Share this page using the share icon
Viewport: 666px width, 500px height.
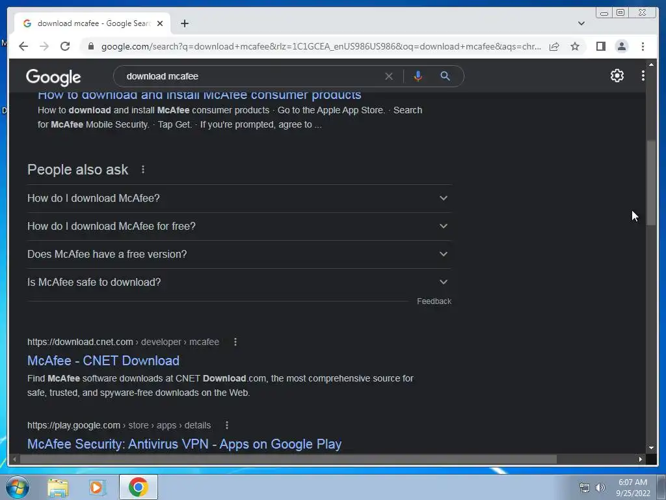click(x=554, y=46)
